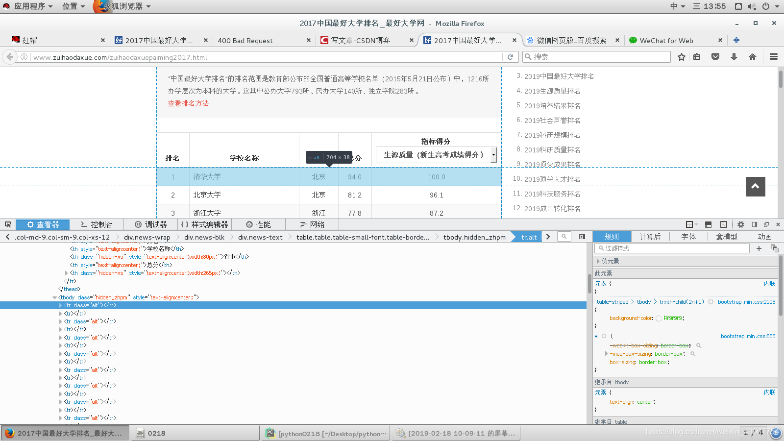The height and width of the screenshot is (441, 784).
Task: Go to Firefox home page icon
Action: (x=753, y=57)
